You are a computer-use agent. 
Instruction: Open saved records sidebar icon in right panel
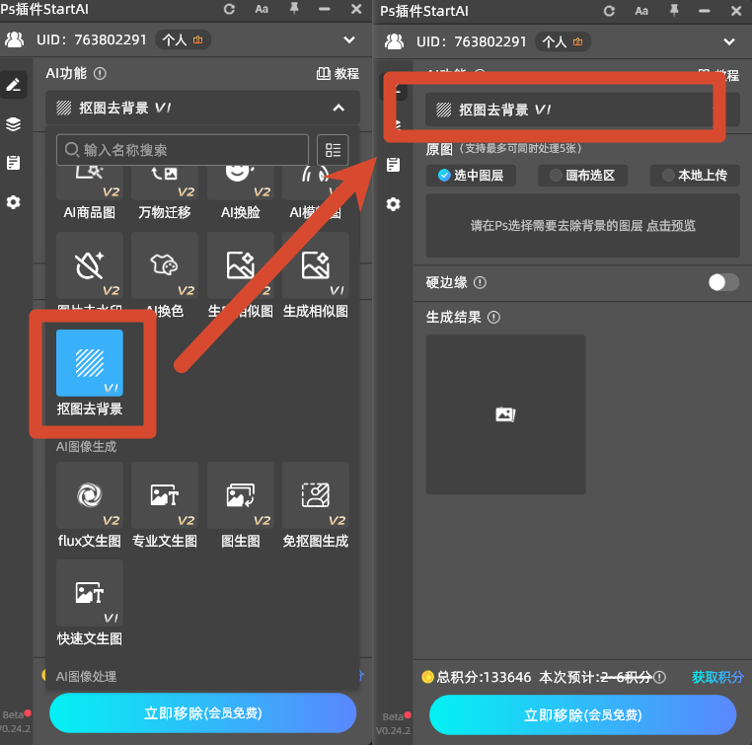[x=393, y=165]
